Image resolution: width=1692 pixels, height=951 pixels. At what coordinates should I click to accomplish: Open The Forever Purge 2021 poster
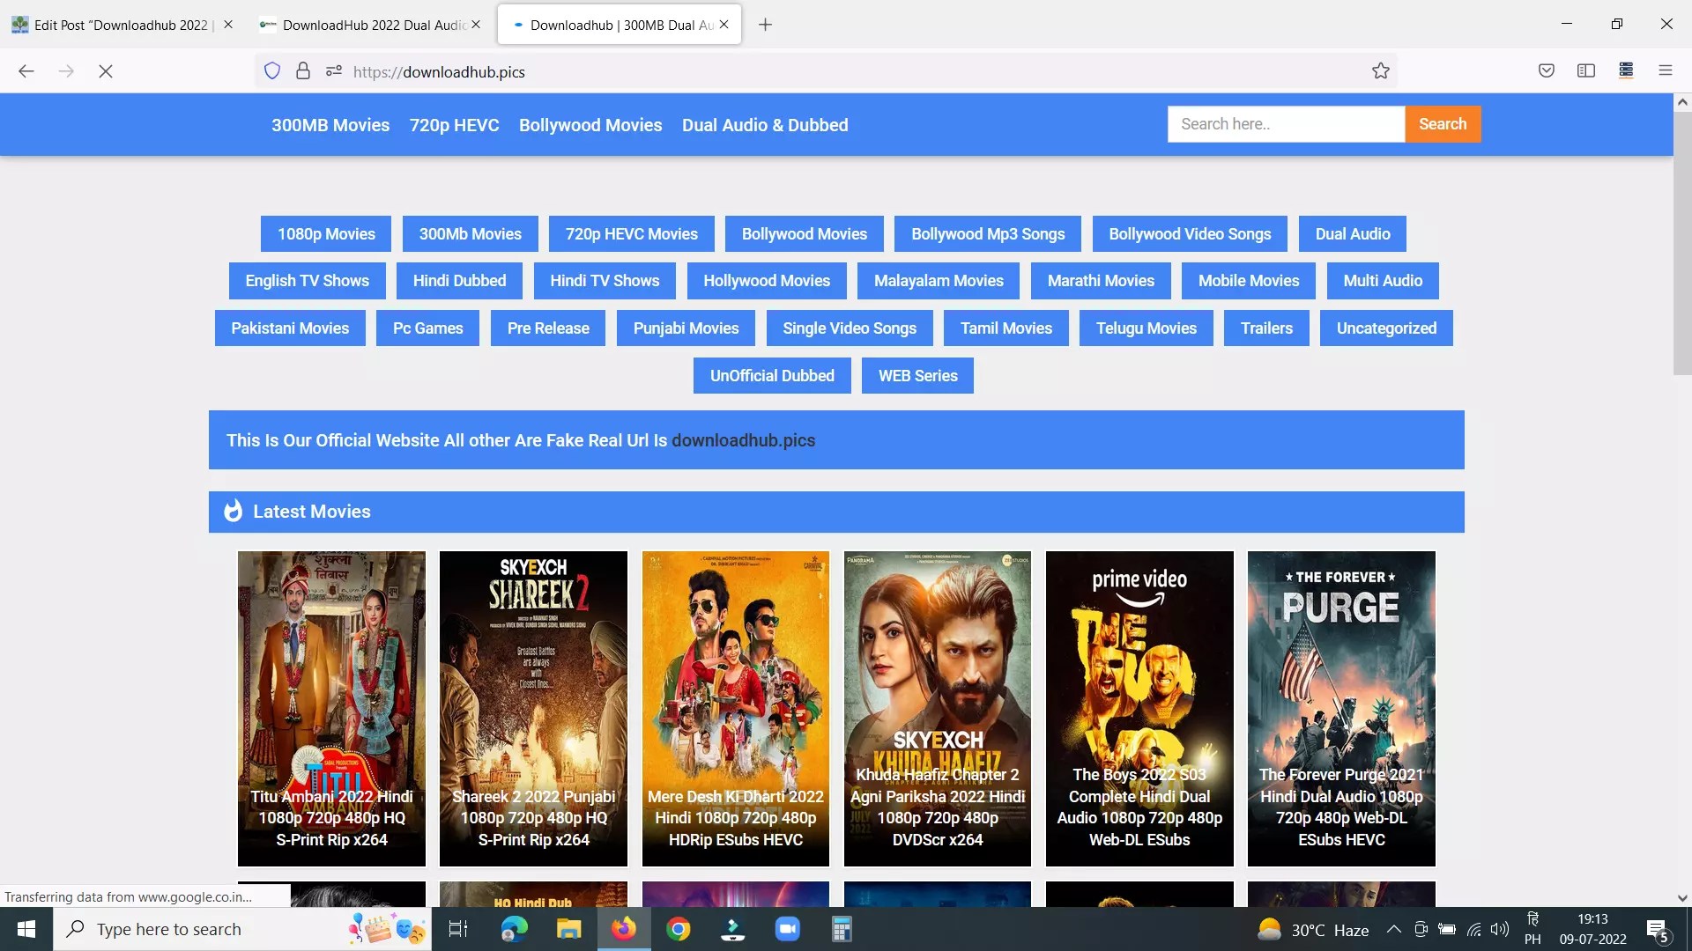coord(1341,709)
